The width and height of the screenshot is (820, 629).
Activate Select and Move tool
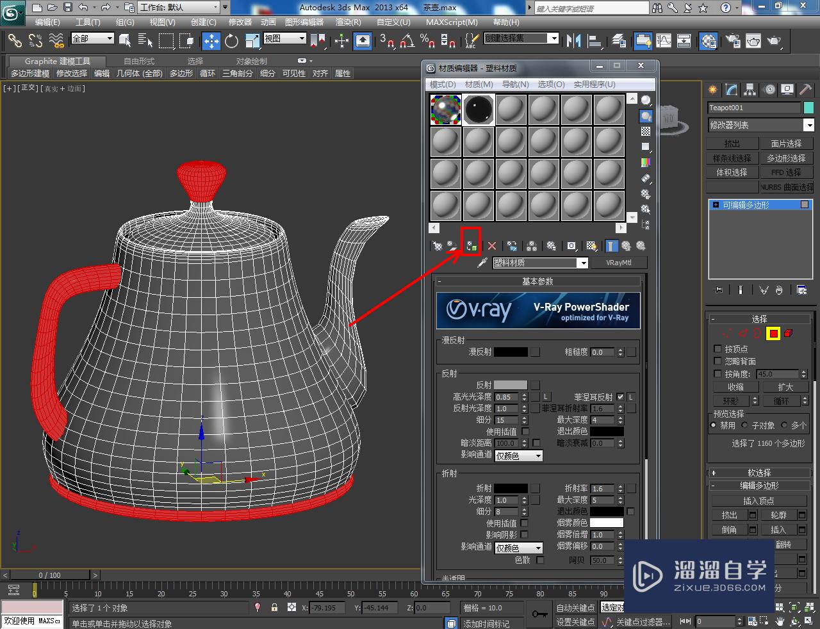pyautogui.click(x=211, y=41)
